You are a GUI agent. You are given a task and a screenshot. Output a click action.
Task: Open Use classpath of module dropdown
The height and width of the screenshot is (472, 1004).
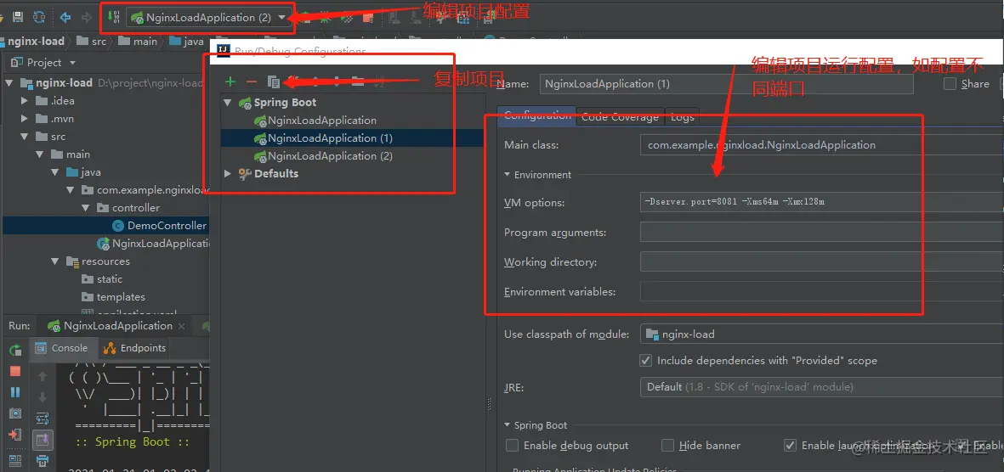click(821, 334)
